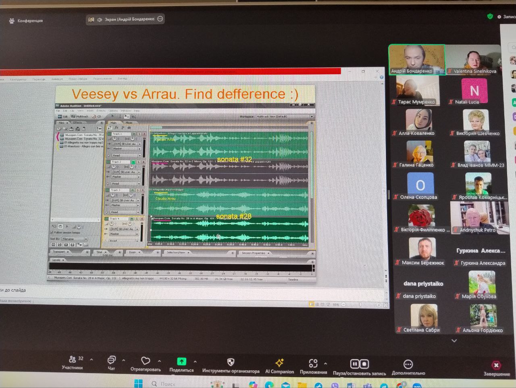Open the Конференция menu at top left
This screenshot has height=388, width=516.
pos(26,21)
